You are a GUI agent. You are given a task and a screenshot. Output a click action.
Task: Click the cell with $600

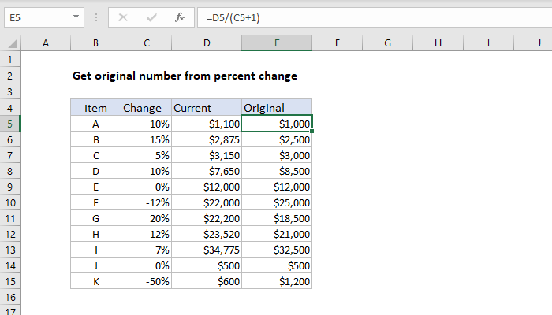click(207, 281)
